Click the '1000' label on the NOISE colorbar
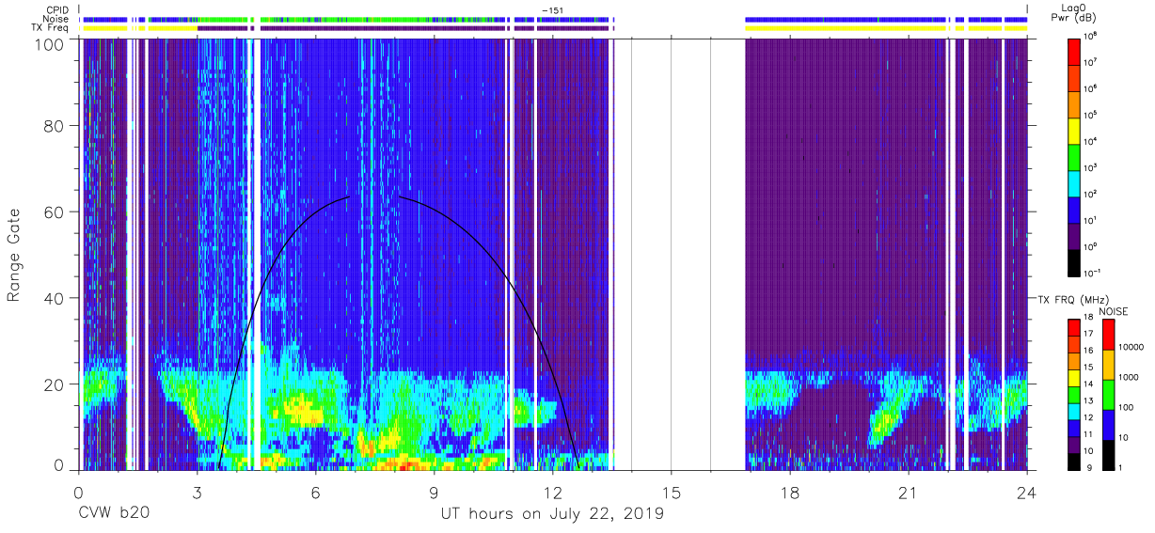The height and width of the screenshot is (533, 1155). 1129,378
